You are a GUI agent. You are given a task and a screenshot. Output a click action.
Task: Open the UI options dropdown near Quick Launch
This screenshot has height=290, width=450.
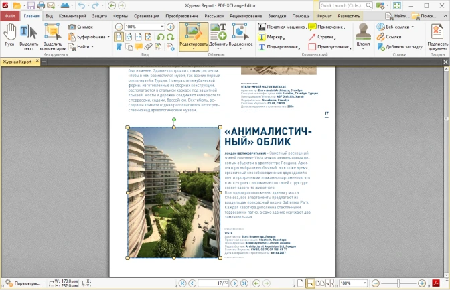pyautogui.click(x=388, y=5)
